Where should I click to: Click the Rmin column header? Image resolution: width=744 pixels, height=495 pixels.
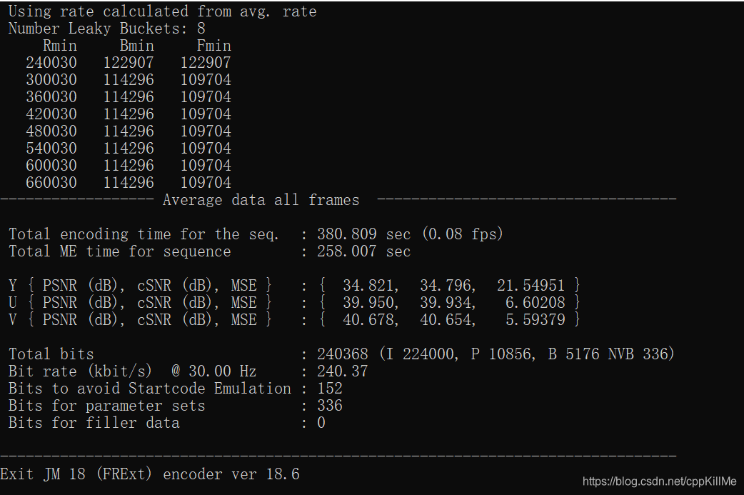60,46
